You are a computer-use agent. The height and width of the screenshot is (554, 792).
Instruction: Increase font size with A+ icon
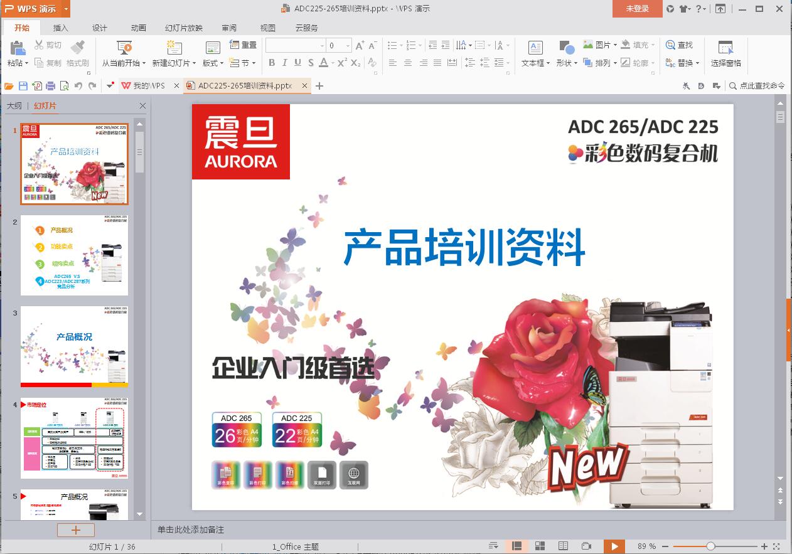point(360,45)
